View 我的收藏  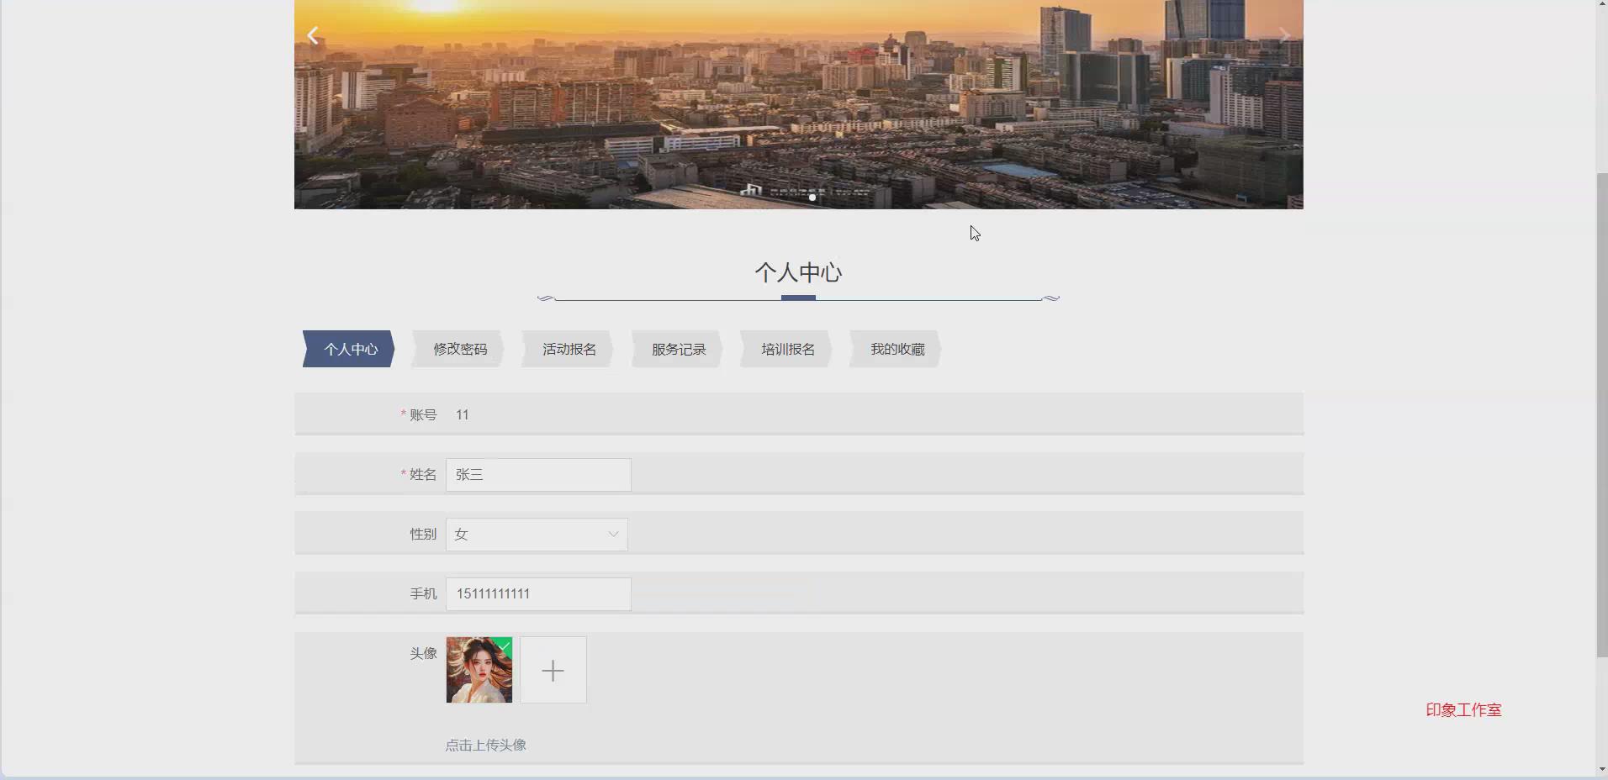pyautogui.click(x=896, y=349)
